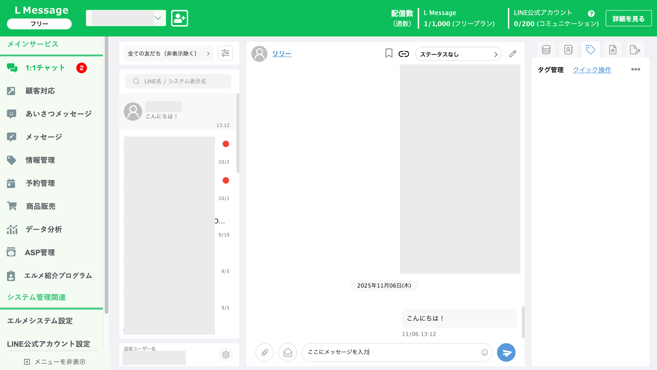Click the add friend icon in header
Viewport: 657px width, 370px height.
click(180, 18)
